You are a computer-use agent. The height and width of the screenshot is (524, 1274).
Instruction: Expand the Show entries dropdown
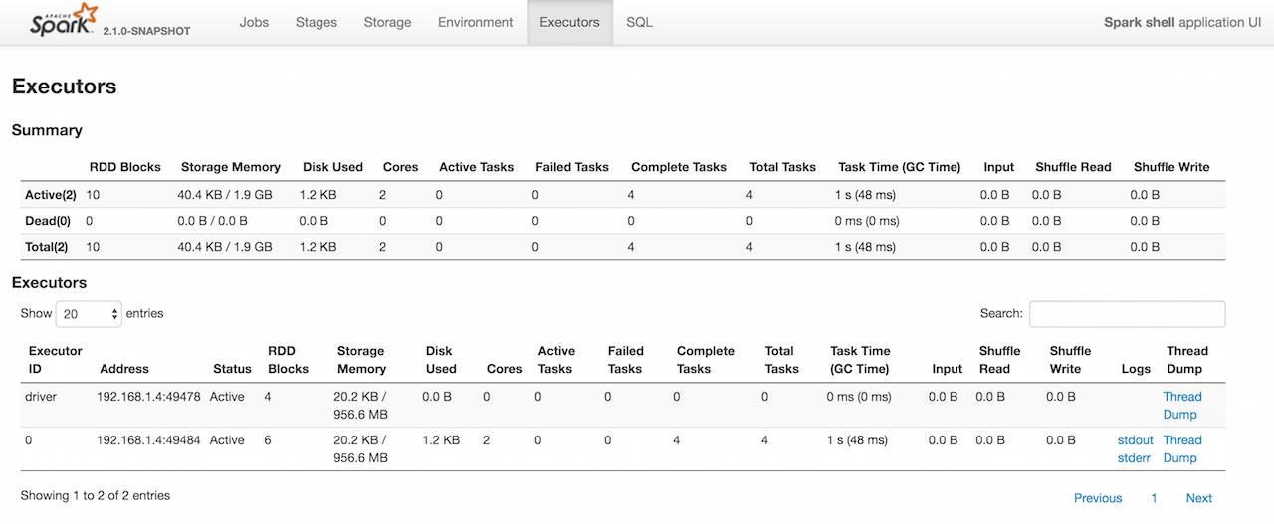[x=89, y=314]
